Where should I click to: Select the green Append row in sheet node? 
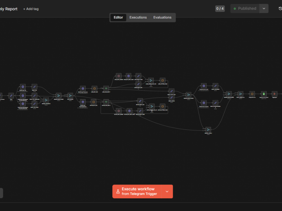pyautogui.click(x=264, y=94)
